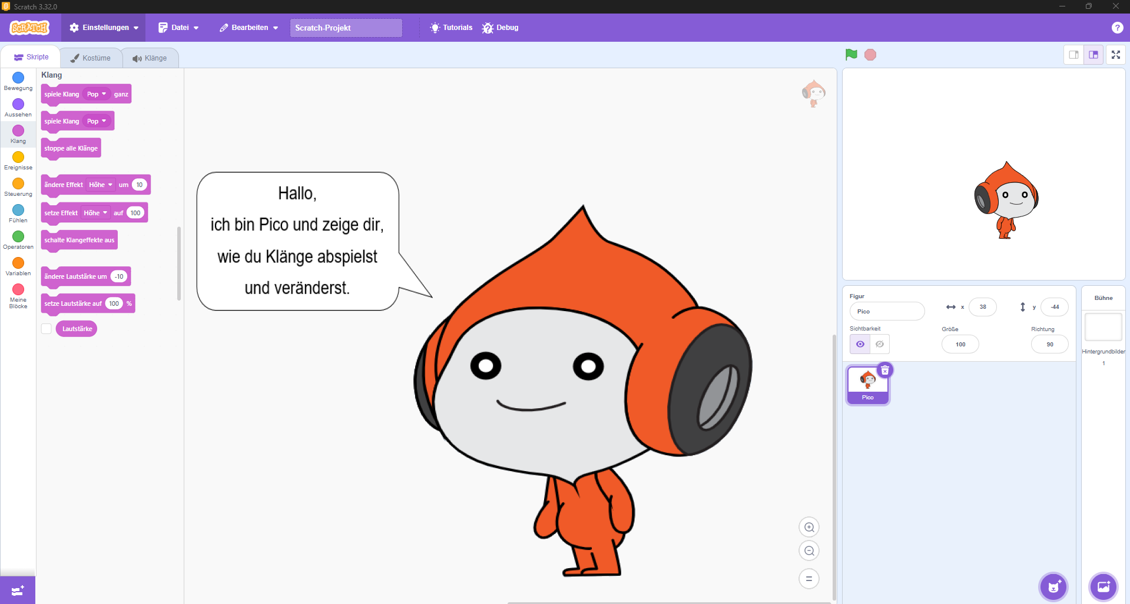Open the add extension button
Image resolution: width=1130 pixels, height=604 pixels.
coord(18,590)
